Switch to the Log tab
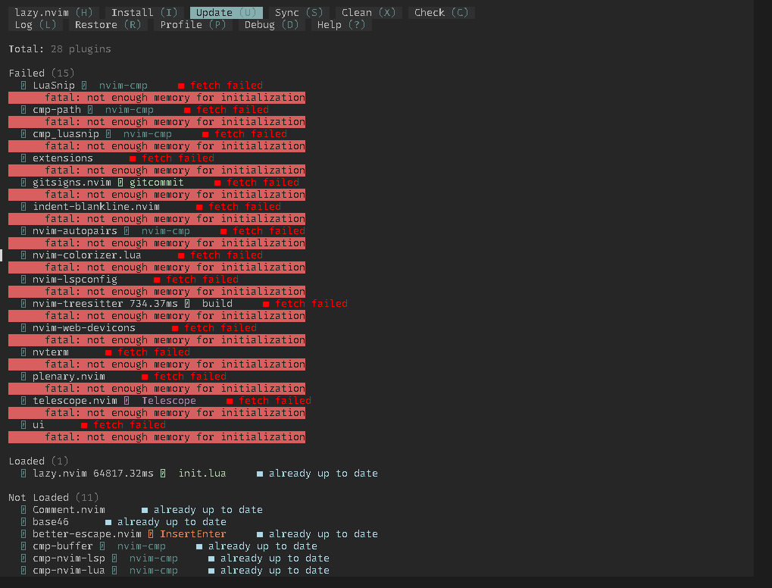Image resolution: width=772 pixels, height=588 pixels. click(35, 24)
